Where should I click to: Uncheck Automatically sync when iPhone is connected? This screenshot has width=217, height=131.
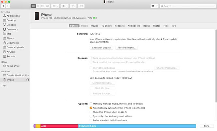pyautogui.click(x=91, y=108)
